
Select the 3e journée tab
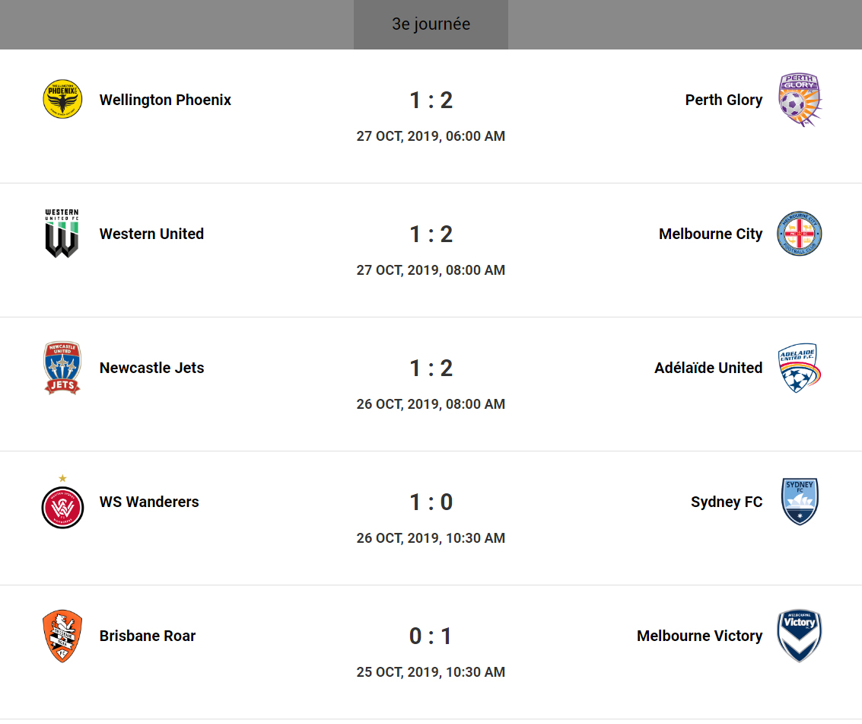coord(431,24)
